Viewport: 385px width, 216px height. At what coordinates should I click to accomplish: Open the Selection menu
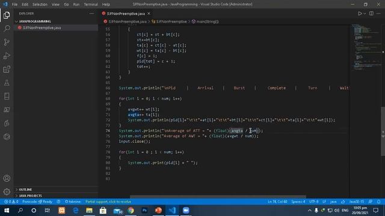(x=40, y=4)
